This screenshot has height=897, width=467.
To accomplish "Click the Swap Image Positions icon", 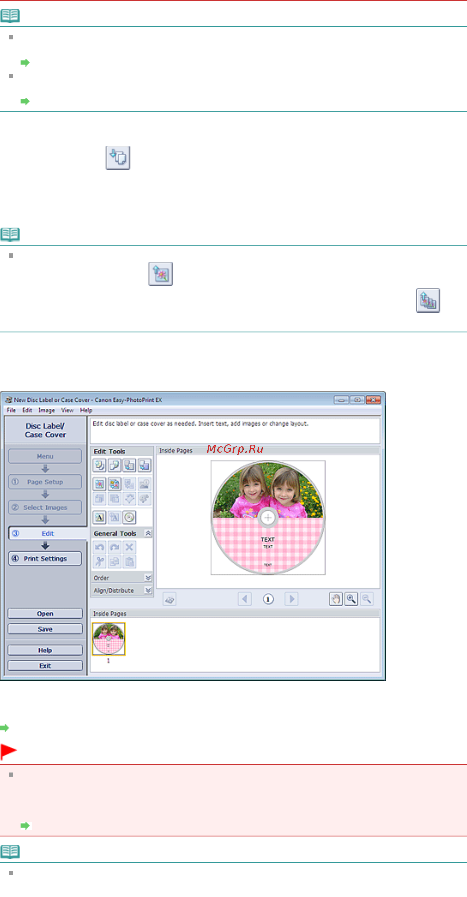I will coord(114,484).
